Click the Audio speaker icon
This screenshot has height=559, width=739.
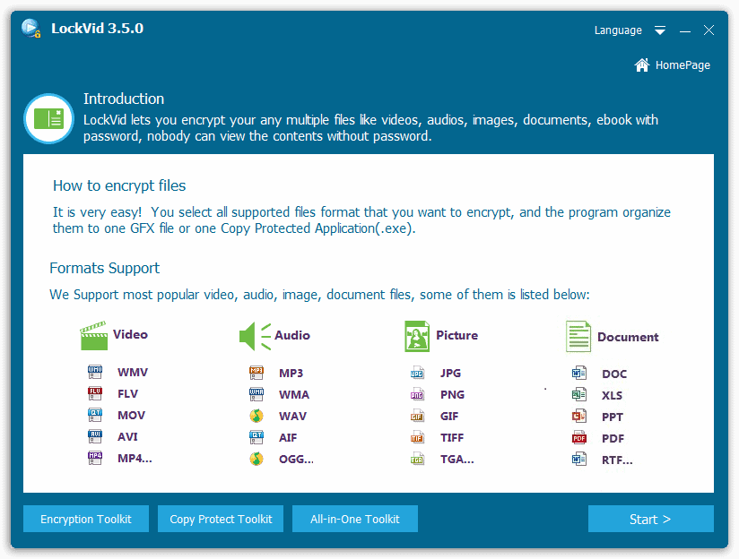pyautogui.click(x=255, y=336)
